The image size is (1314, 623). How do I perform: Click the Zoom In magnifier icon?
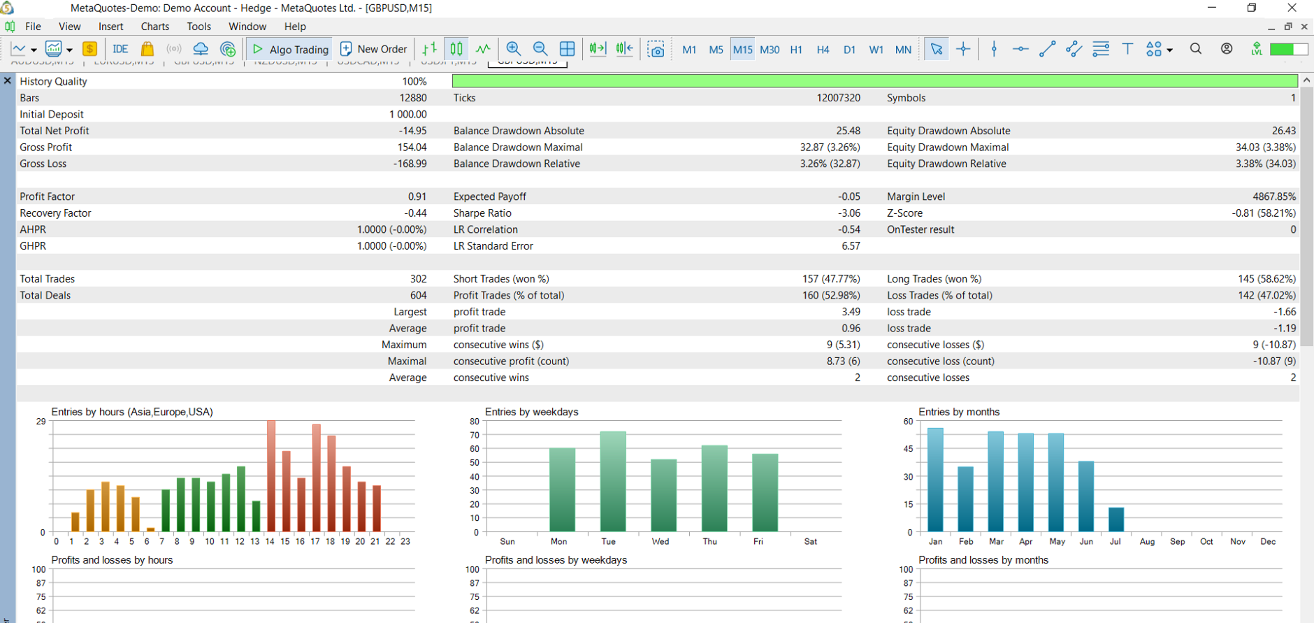pos(513,49)
